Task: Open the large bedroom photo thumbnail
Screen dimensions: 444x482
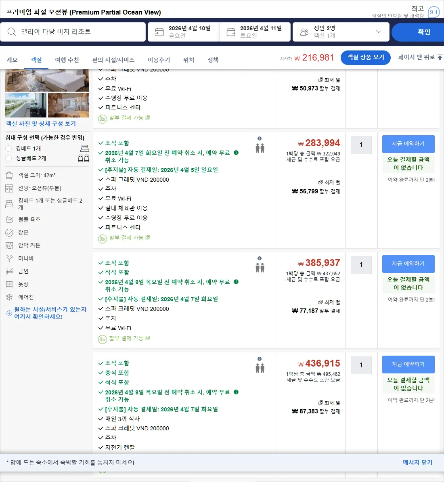Action: 47,81
